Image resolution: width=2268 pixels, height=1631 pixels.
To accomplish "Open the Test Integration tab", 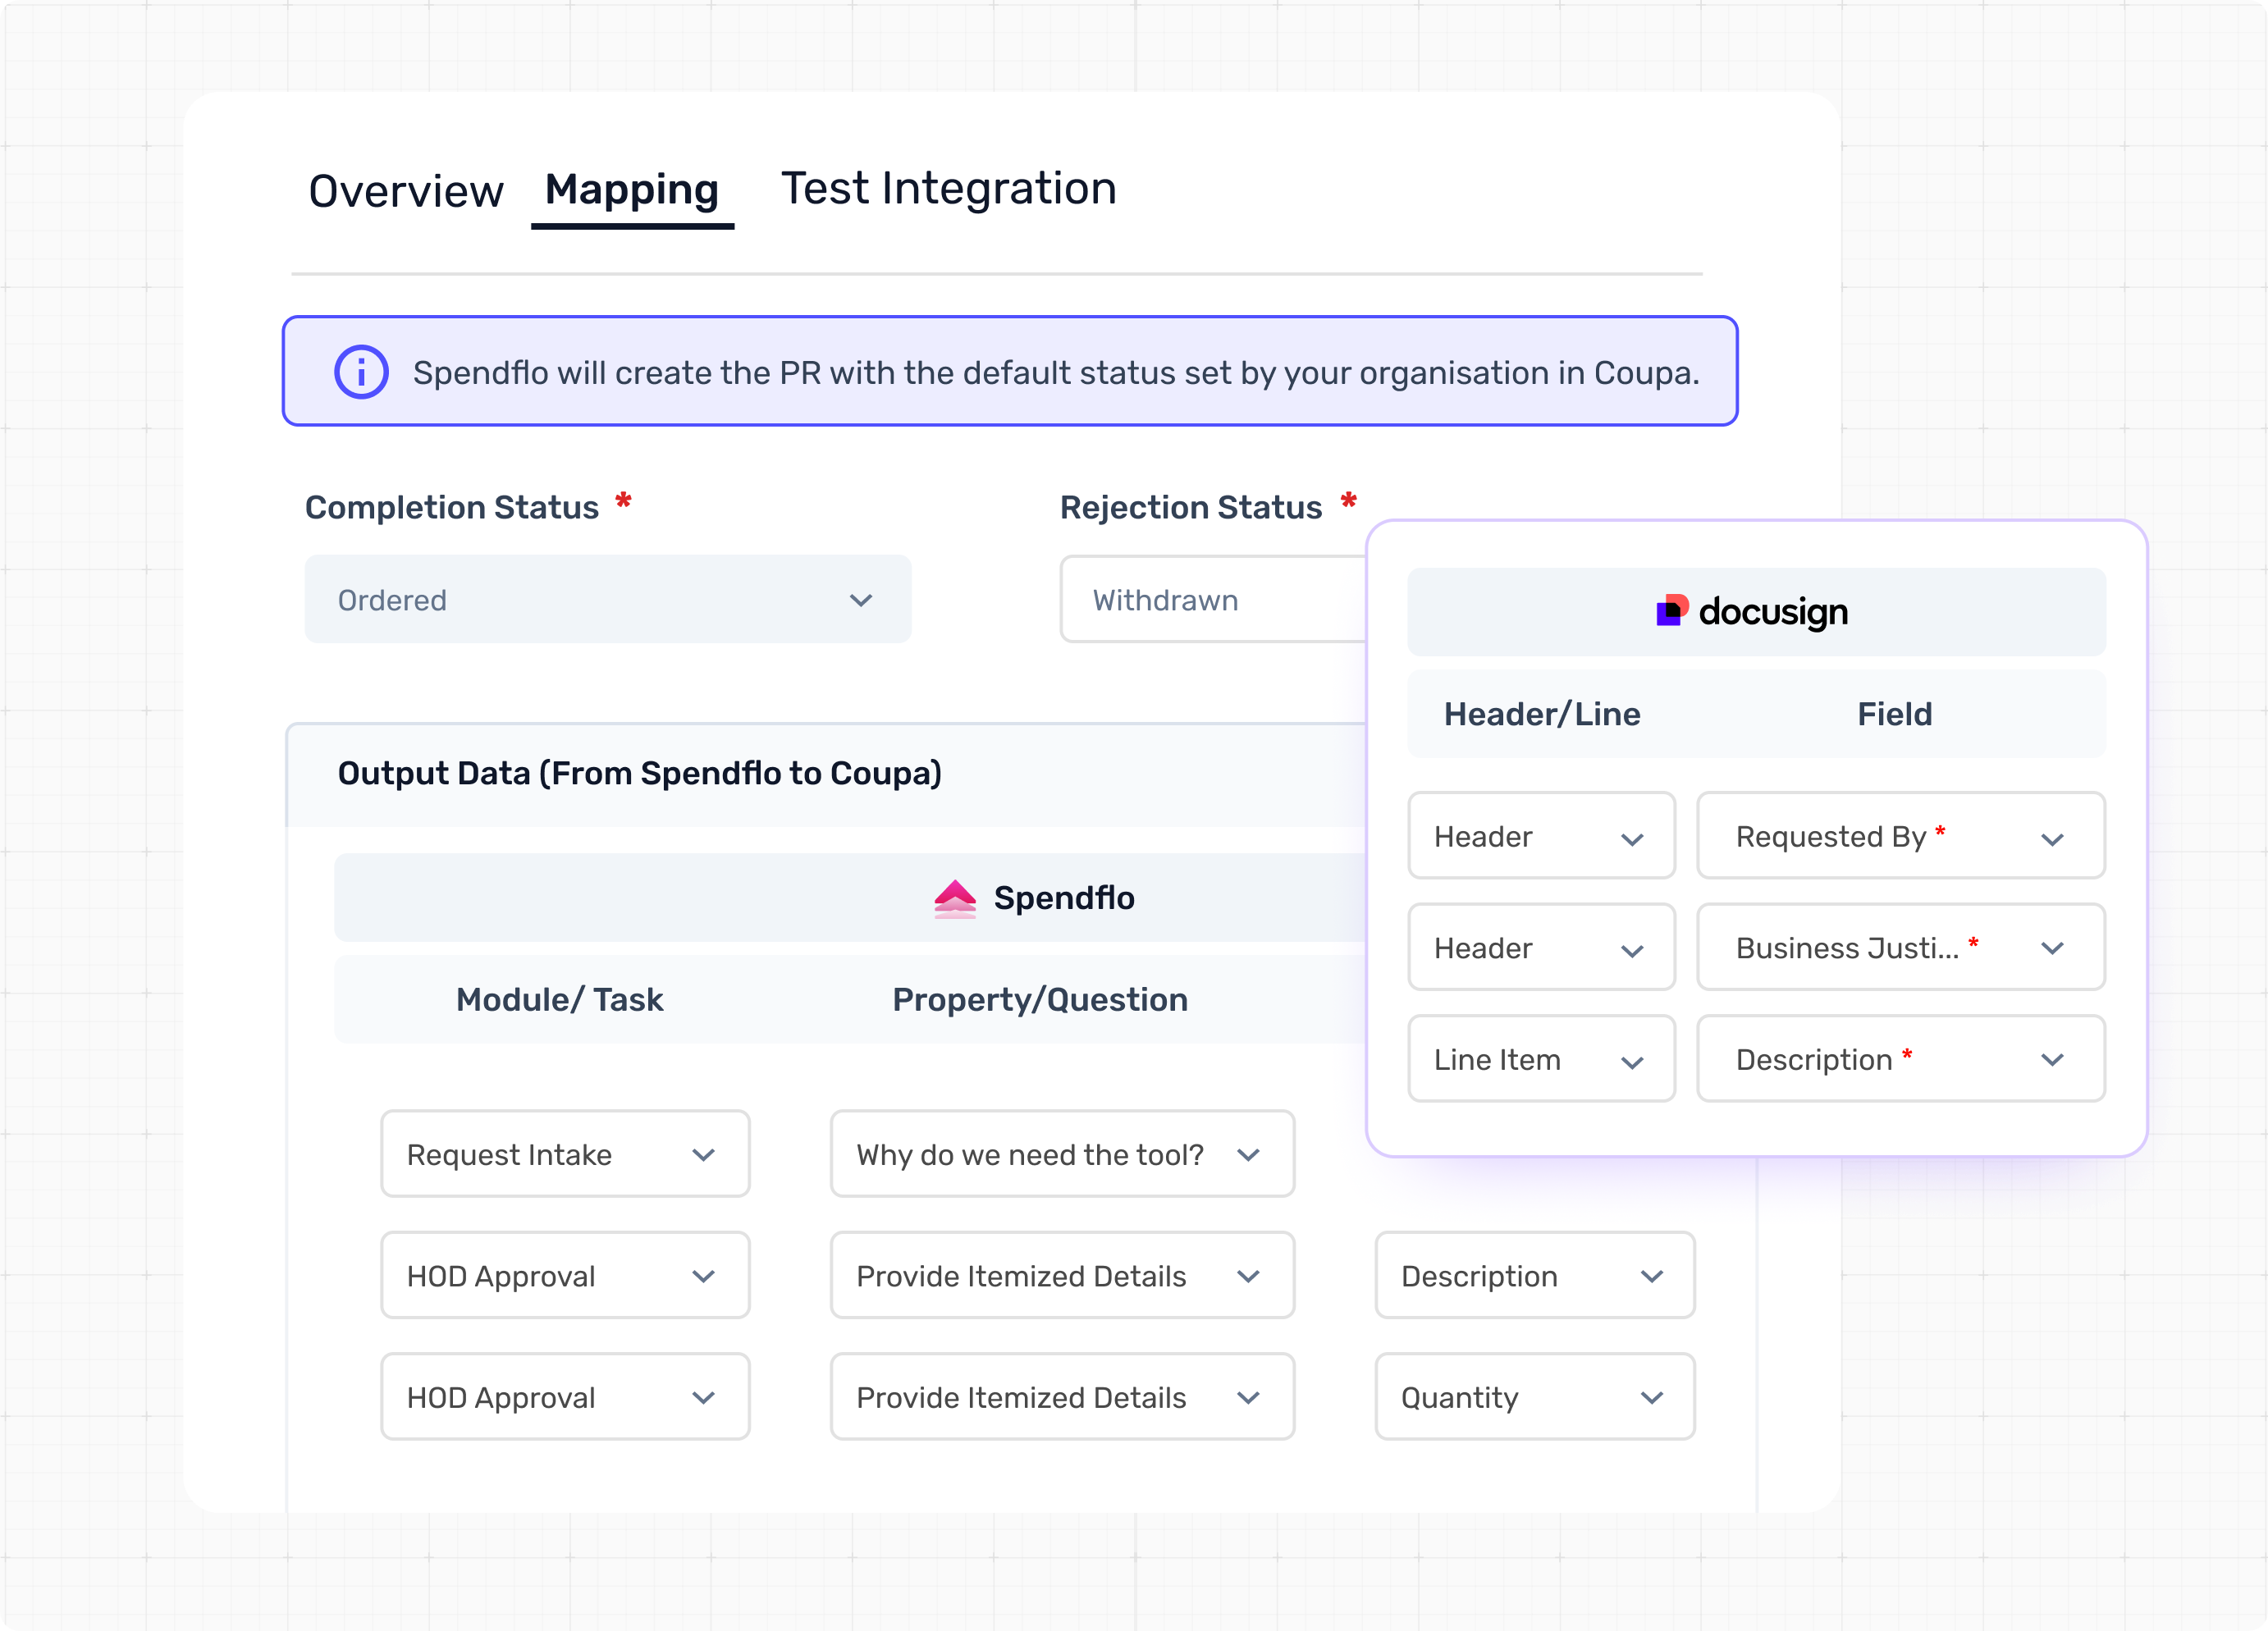I will click(x=948, y=189).
